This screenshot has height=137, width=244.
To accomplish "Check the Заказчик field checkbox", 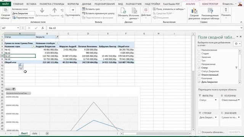I will 199,57.
